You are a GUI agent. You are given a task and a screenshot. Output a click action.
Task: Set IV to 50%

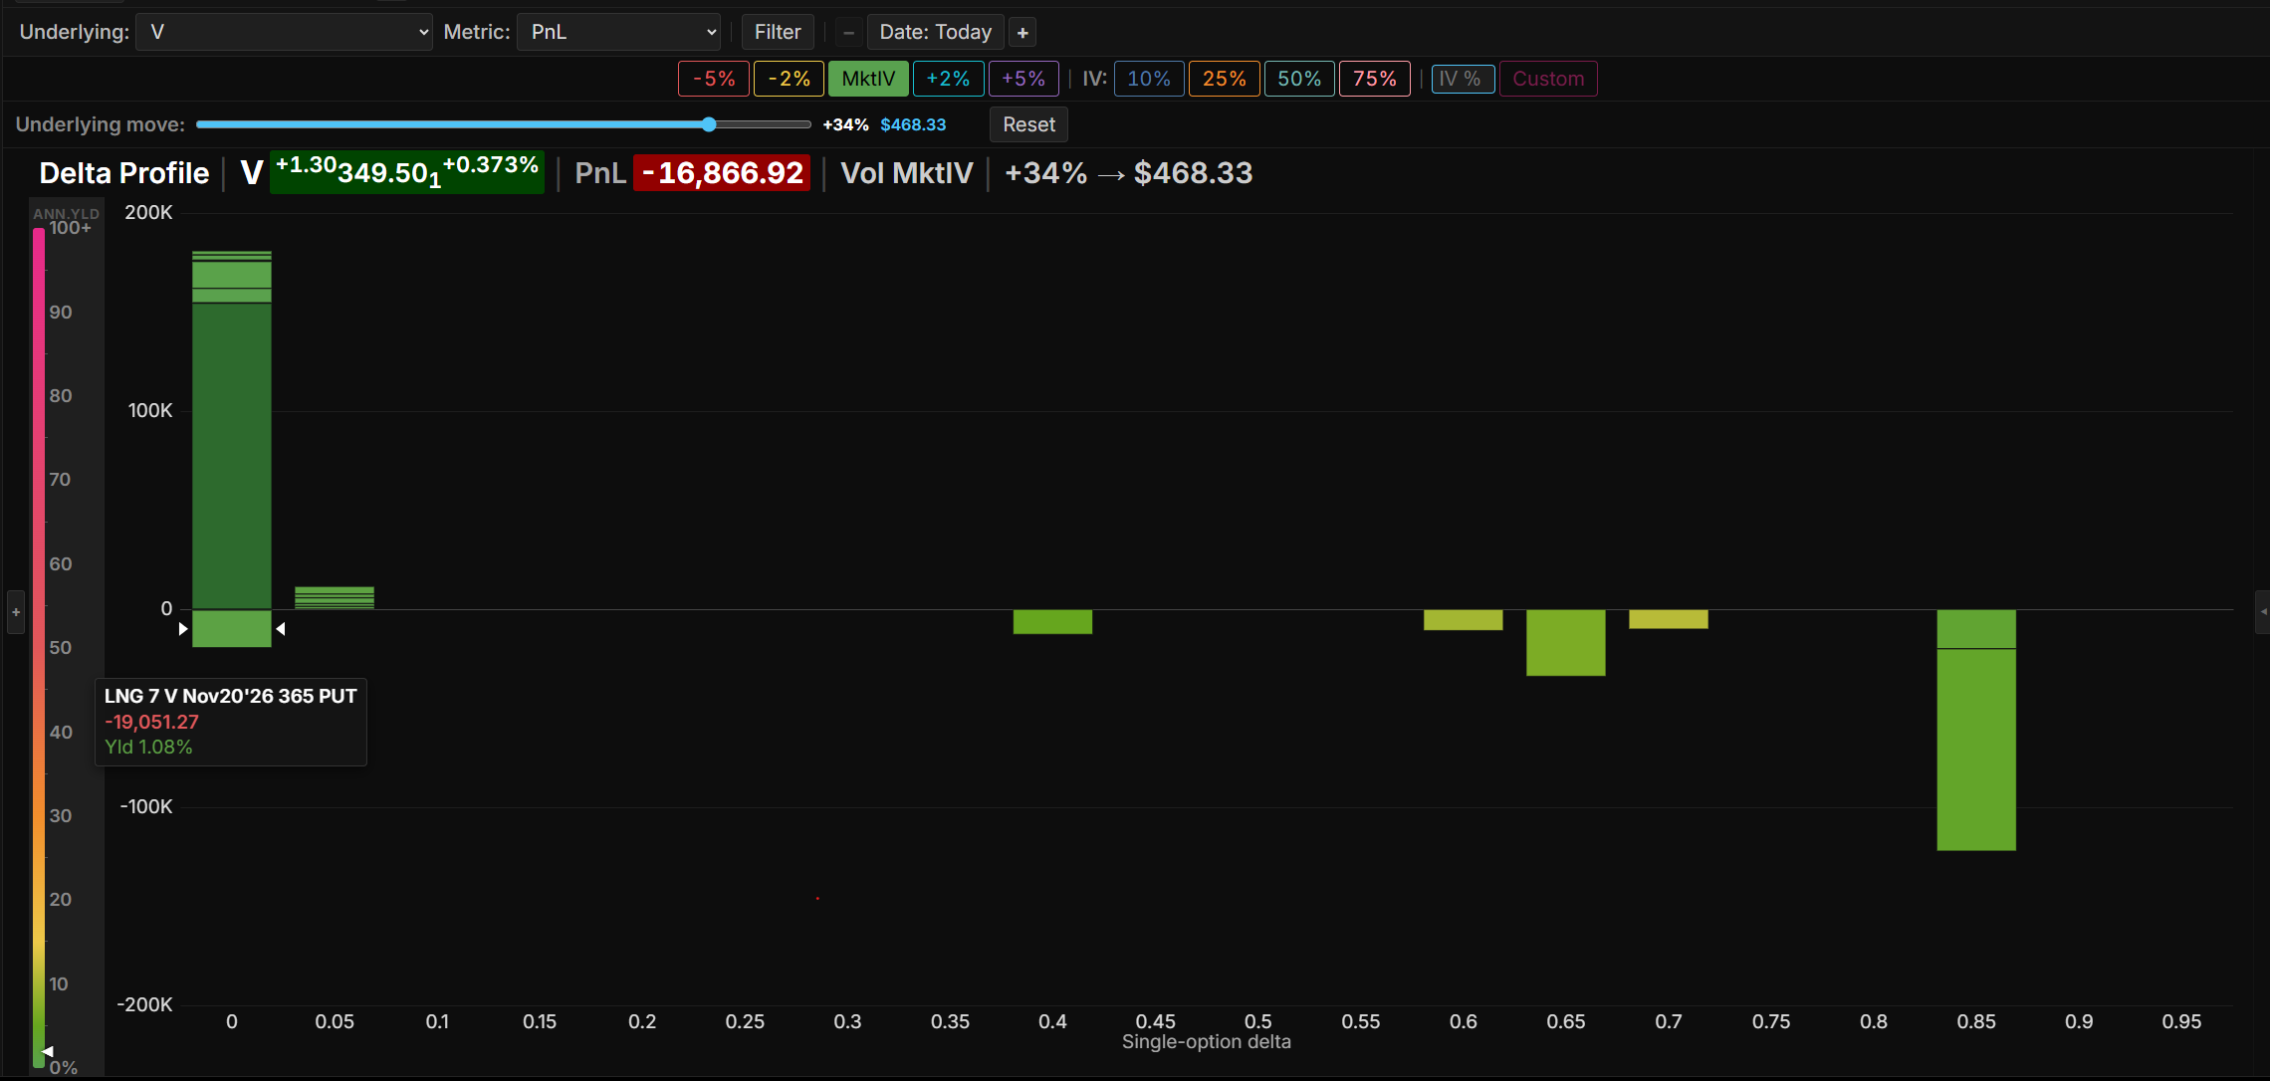[x=1299, y=79]
